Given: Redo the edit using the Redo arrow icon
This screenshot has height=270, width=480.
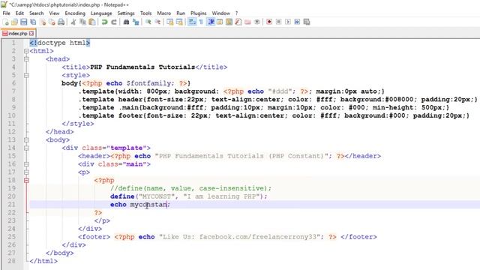Looking at the screenshot, I should [113, 22].
